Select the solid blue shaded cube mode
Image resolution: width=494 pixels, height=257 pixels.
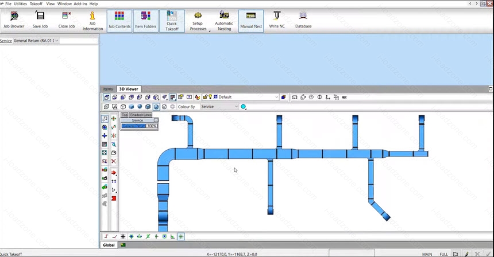132,107
